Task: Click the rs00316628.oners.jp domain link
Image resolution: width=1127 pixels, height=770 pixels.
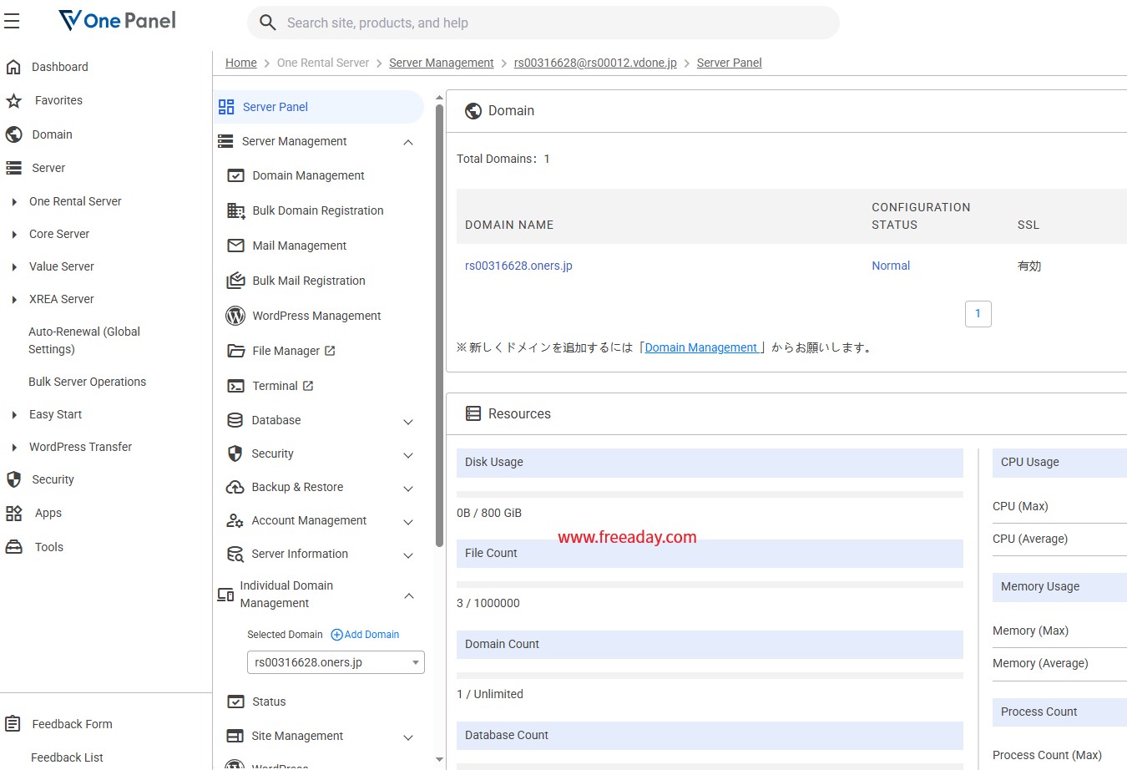Action: pos(518,266)
